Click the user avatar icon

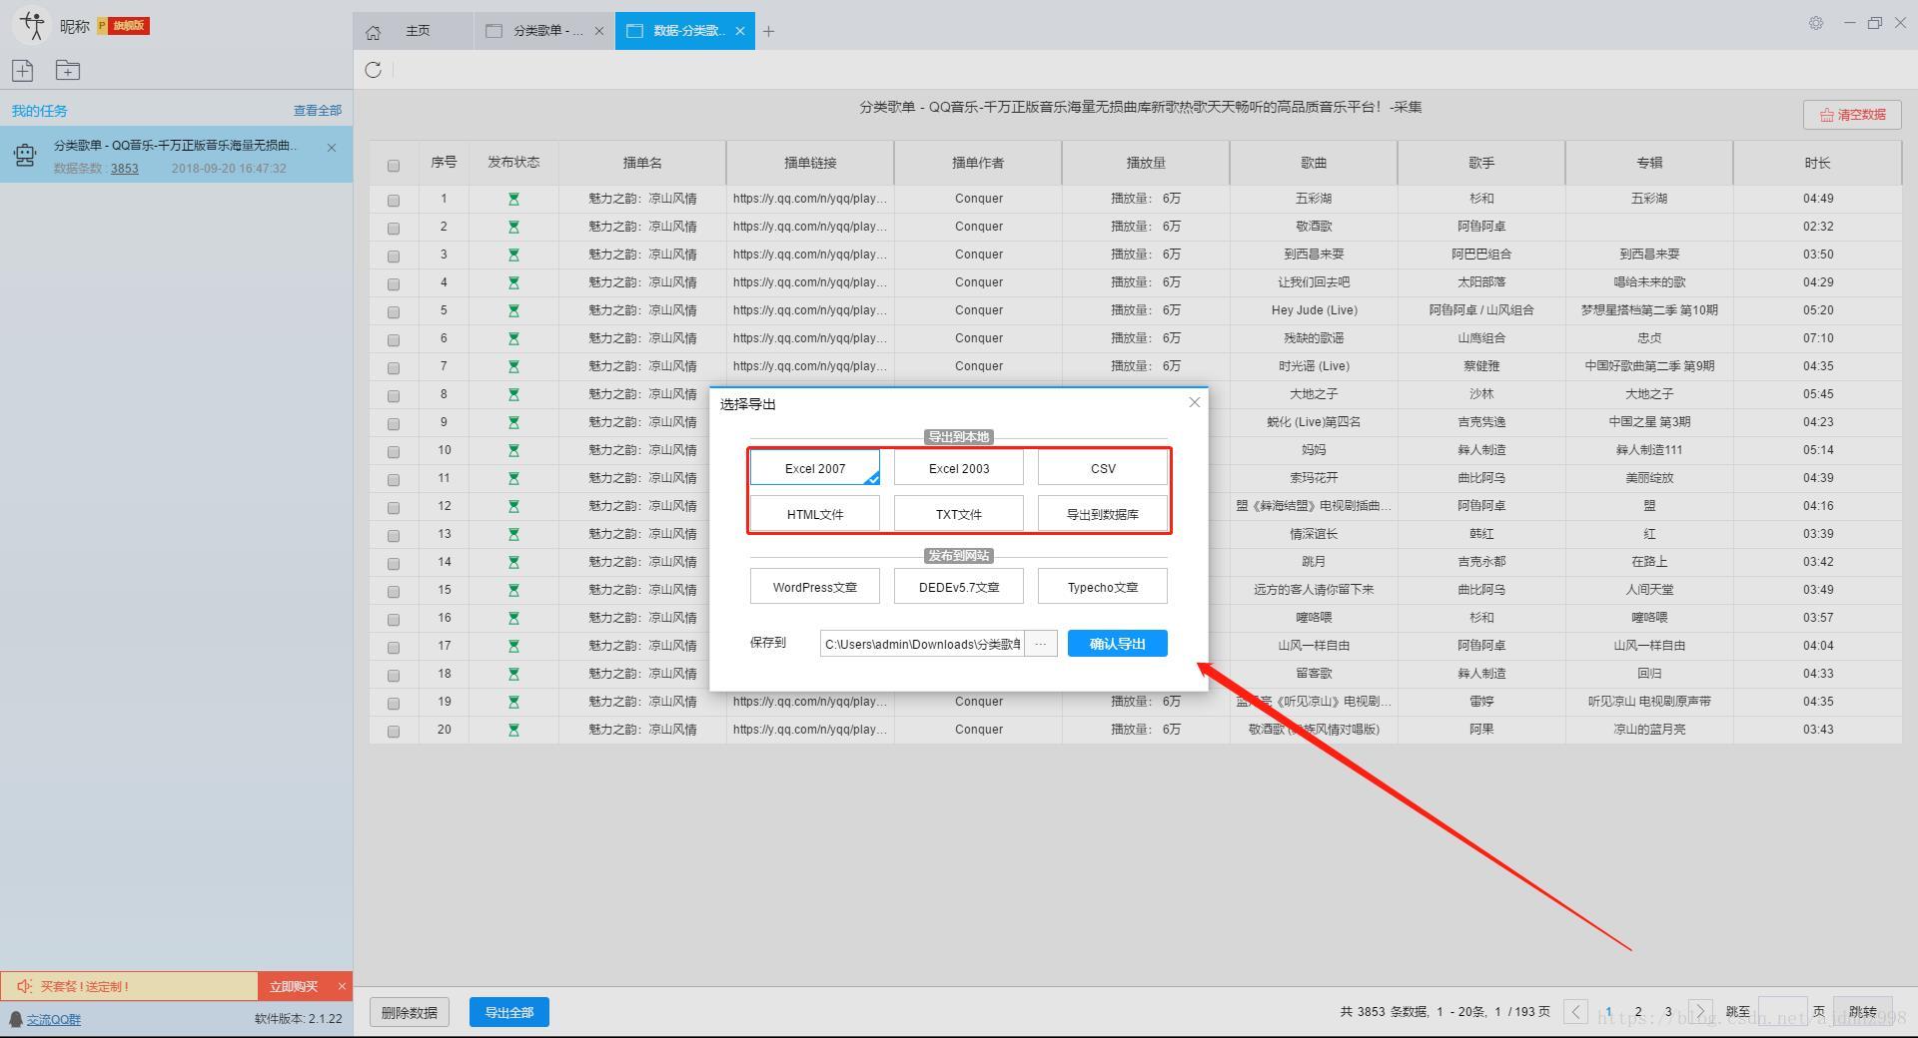(32, 25)
